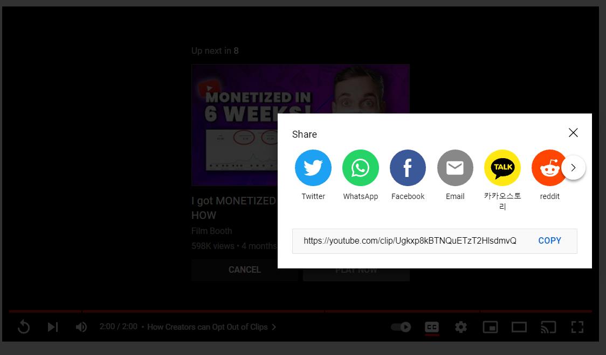
Task: Cancel the up next autoplay
Action: (x=245, y=270)
